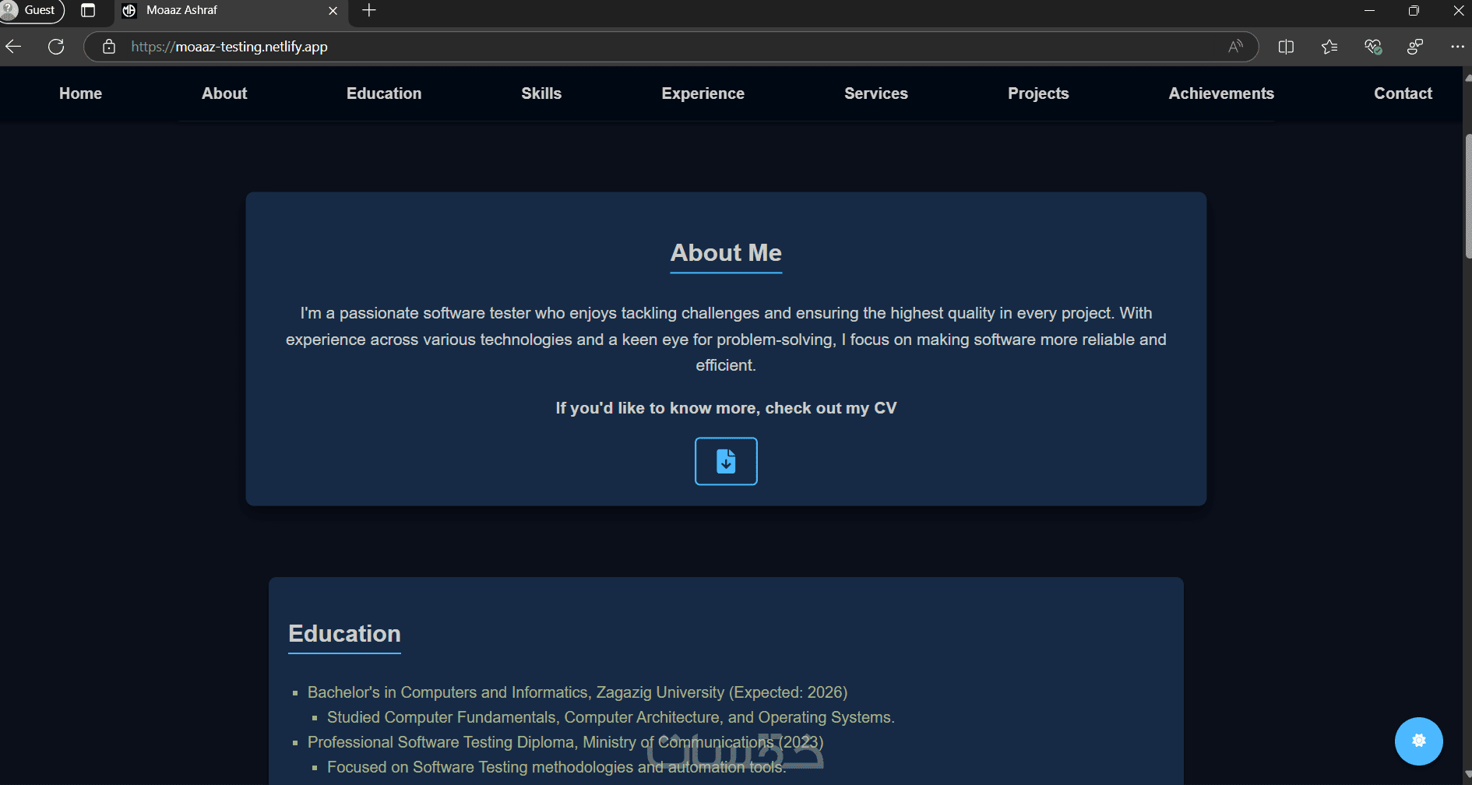The height and width of the screenshot is (785, 1472).
Task: Open split screen view
Action: (1286, 47)
